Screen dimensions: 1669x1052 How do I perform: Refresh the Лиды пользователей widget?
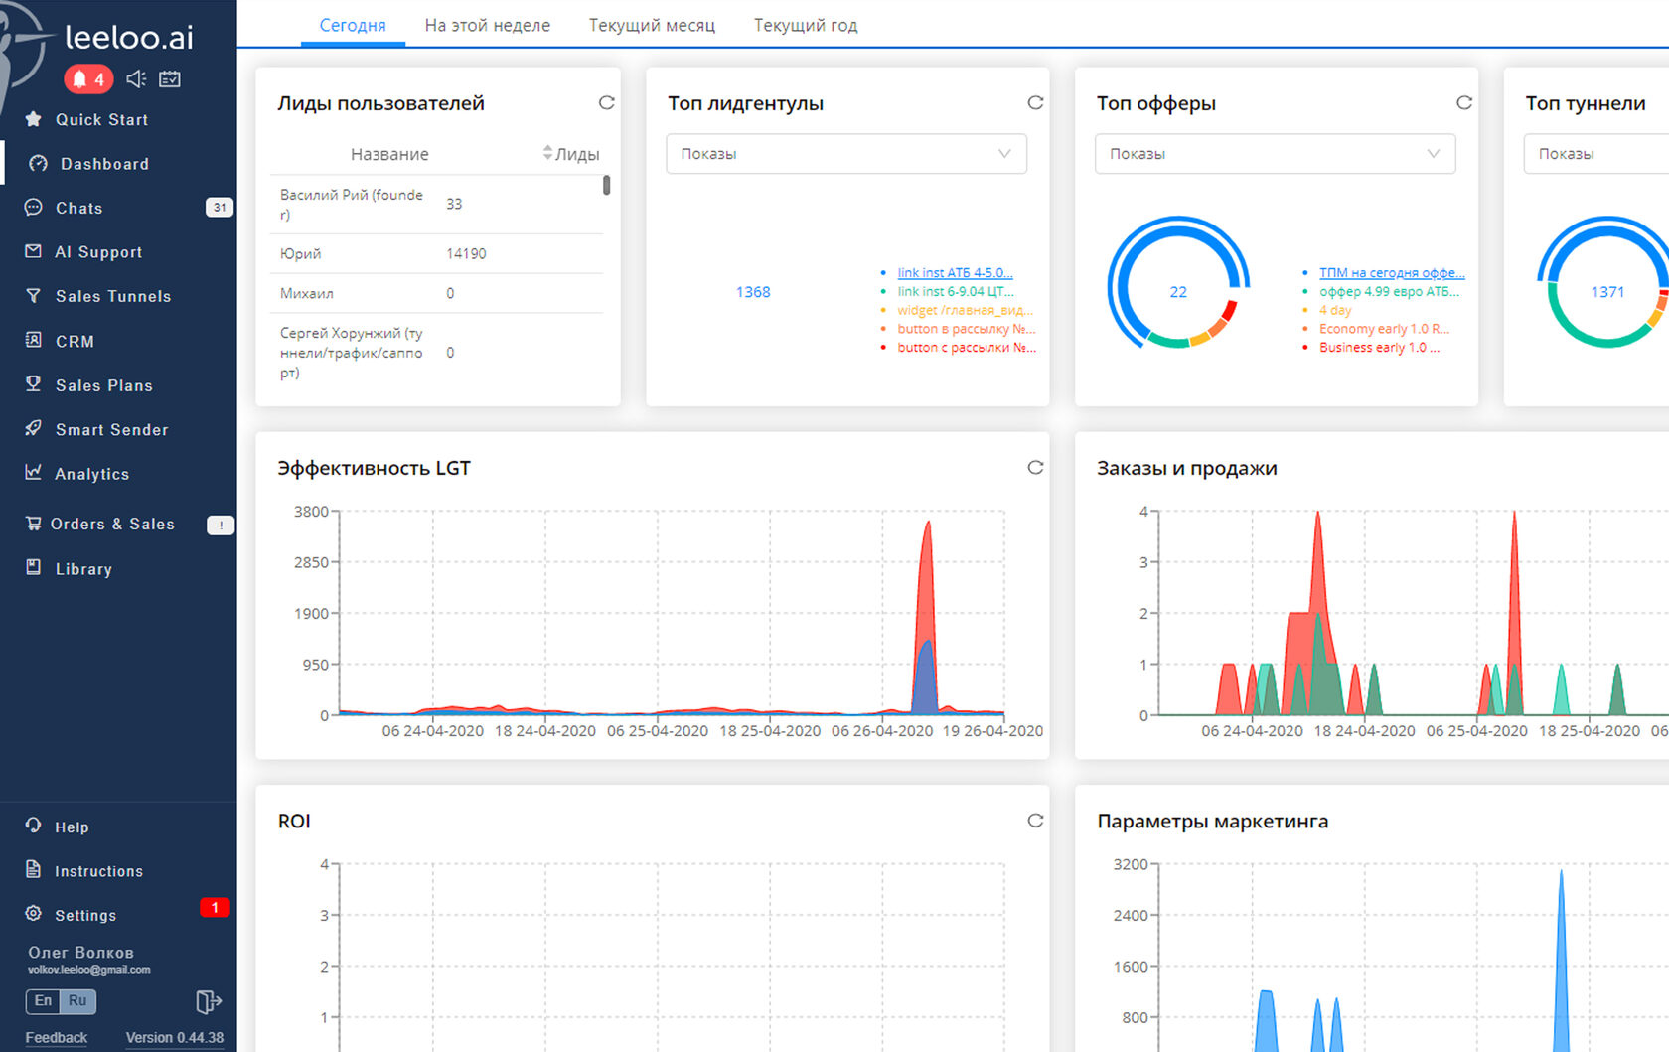[606, 102]
